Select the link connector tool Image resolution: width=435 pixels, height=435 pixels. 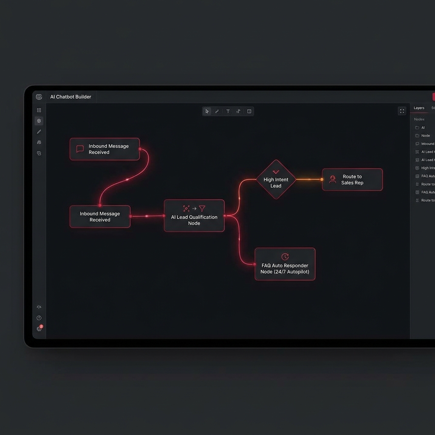(217, 111)
